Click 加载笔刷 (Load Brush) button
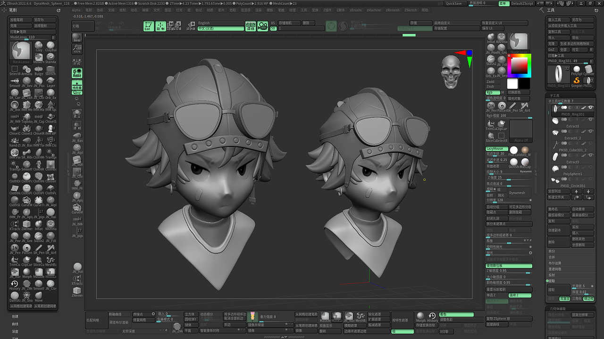Screen dimensions: 604x339 pos(20,20)
